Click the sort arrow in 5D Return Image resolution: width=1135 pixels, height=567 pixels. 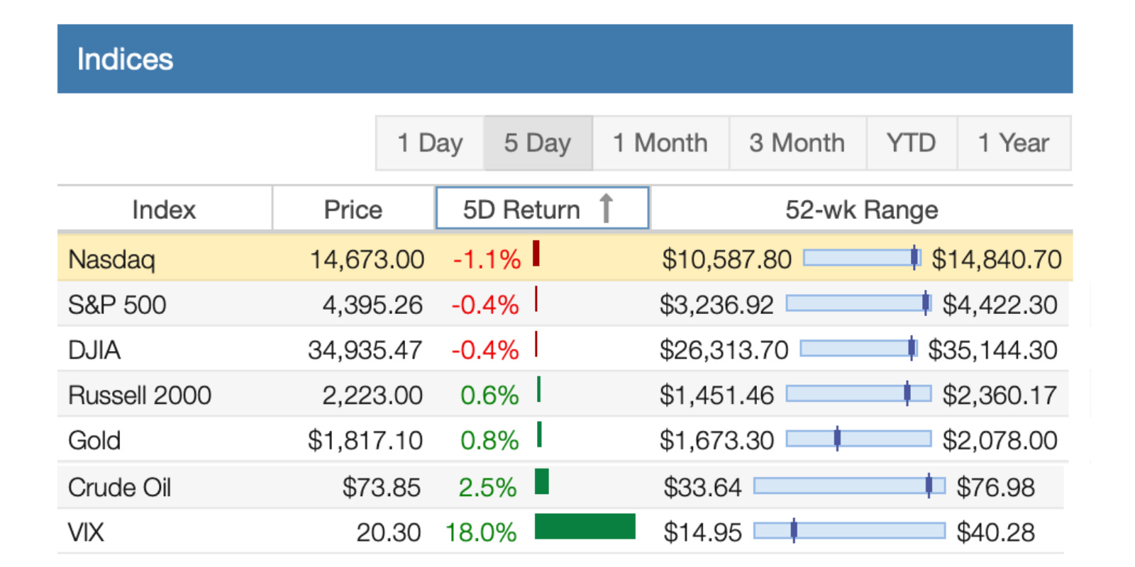606,208
